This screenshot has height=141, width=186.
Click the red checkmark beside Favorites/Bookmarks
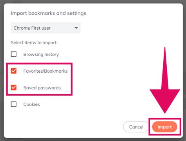(x=14, y=71)
